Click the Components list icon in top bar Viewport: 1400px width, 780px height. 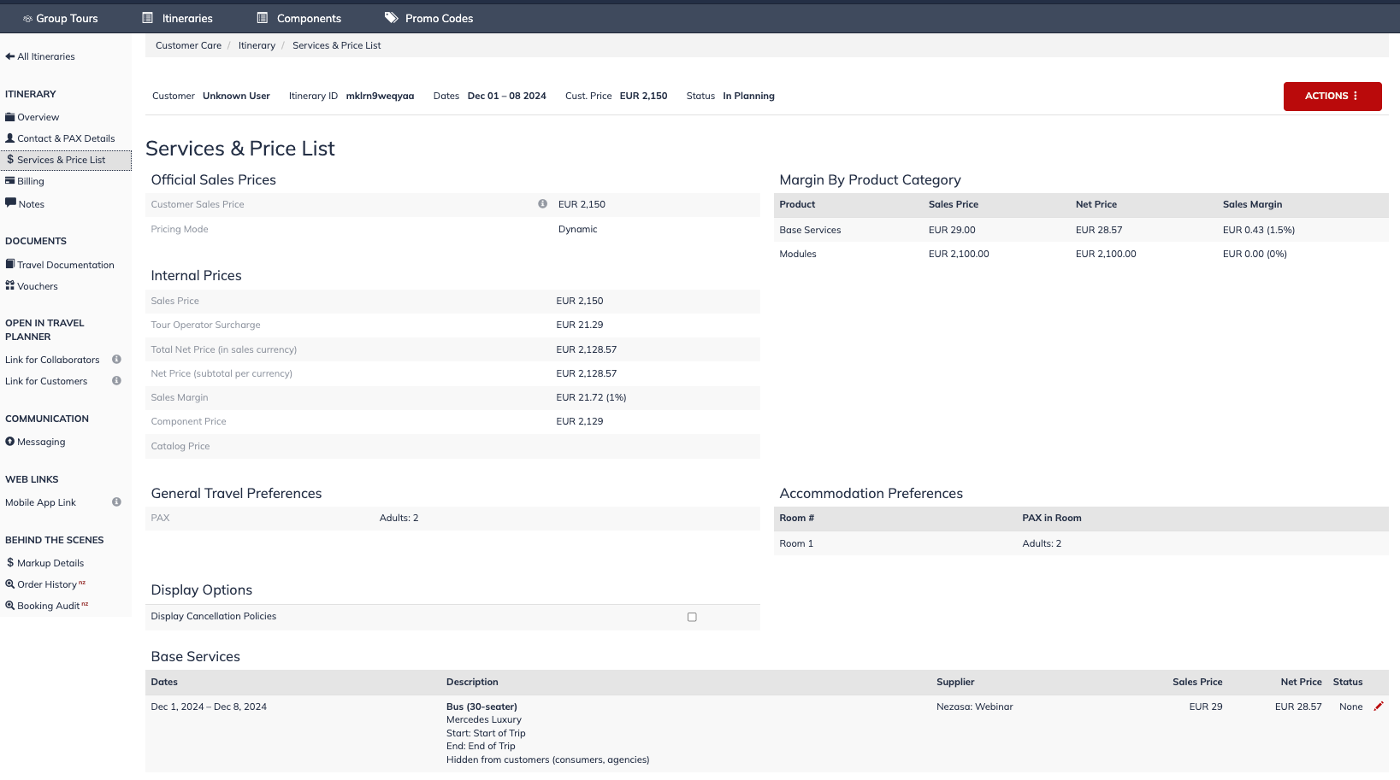click(x=263, y=18)
